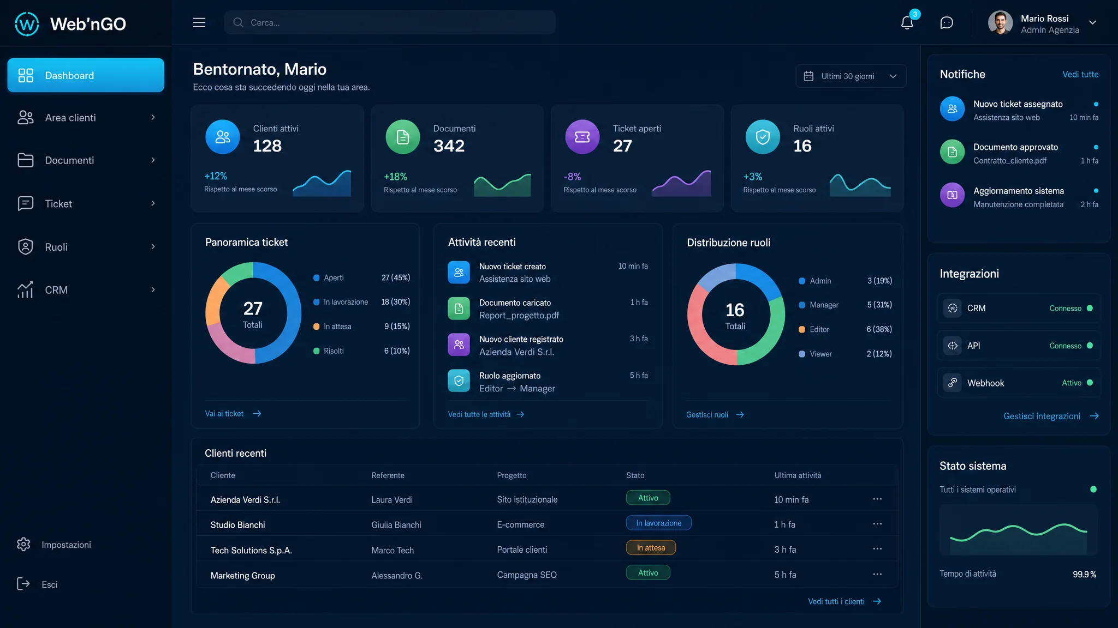This screenshot has width=1118, height=628.
Task: Click the Campagna SEO project cell
Action: (527, 575)
